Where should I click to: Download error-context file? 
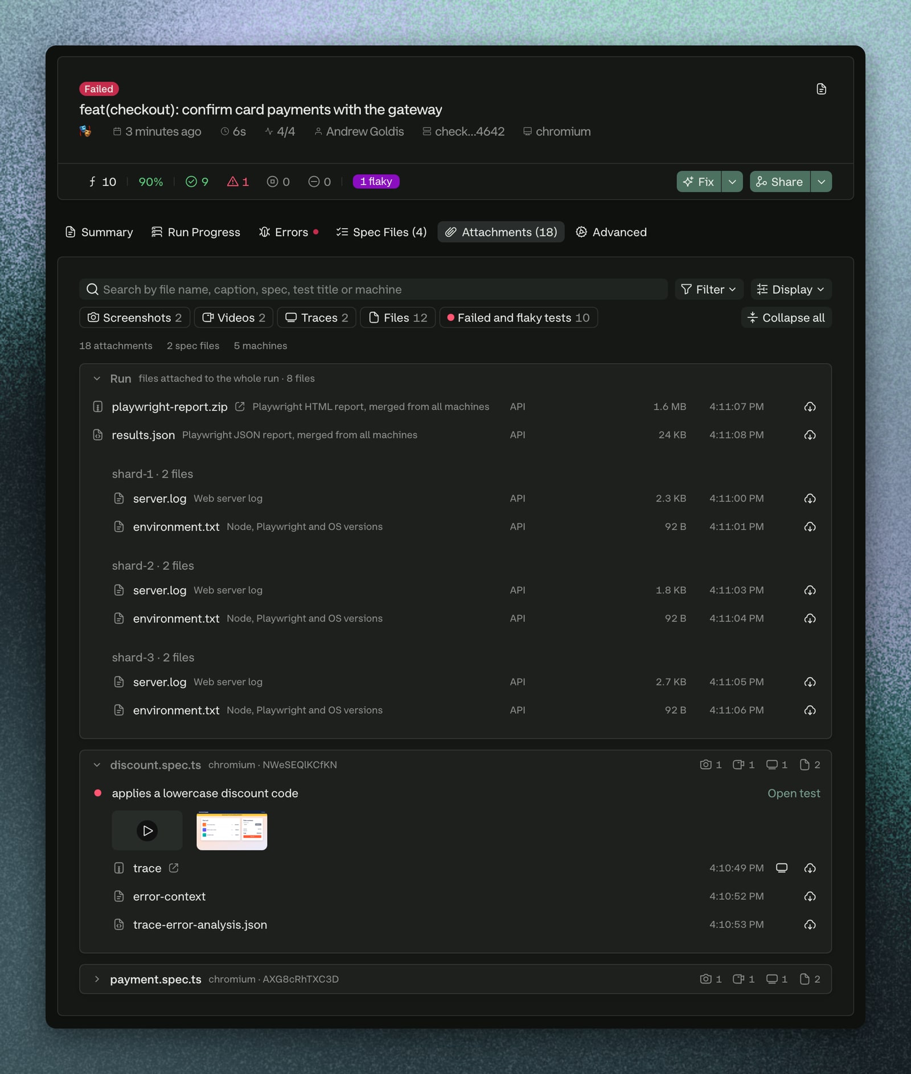point(810,896)
